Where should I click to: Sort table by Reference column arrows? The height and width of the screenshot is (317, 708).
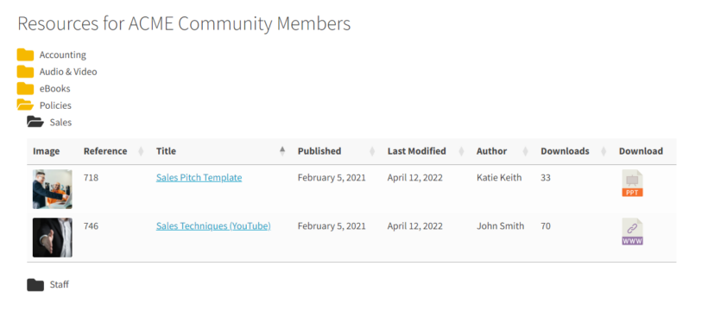click(141, 151)
